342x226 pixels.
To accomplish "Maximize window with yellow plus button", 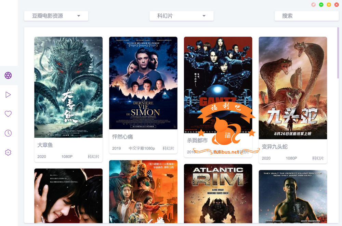I will pos(329,4).
